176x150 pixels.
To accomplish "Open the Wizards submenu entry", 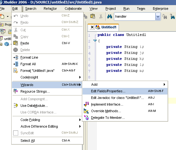I will click(x=47, y=85).
